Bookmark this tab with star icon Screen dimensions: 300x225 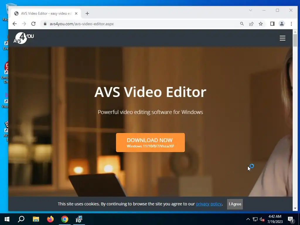(260, 24)
